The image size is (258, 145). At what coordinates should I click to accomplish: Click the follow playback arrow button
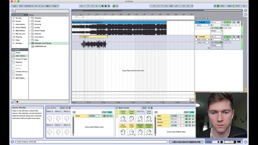pos(81,6)
